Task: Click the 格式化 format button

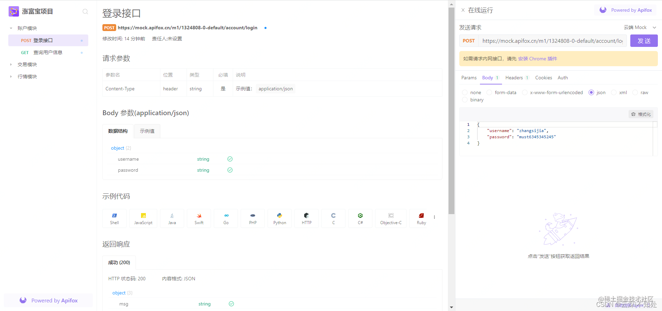Action: (641, 114)
